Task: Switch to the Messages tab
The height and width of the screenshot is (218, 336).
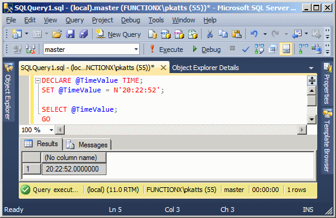Action: tap(87, 145)
